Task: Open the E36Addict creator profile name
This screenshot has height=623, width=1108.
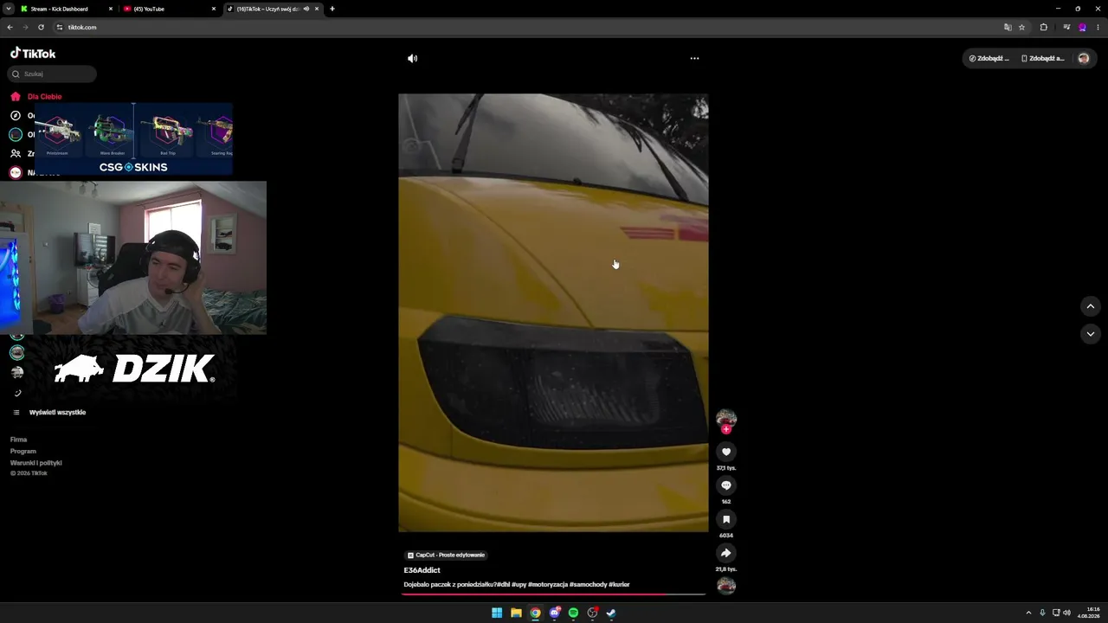Action: click(422, 570)
